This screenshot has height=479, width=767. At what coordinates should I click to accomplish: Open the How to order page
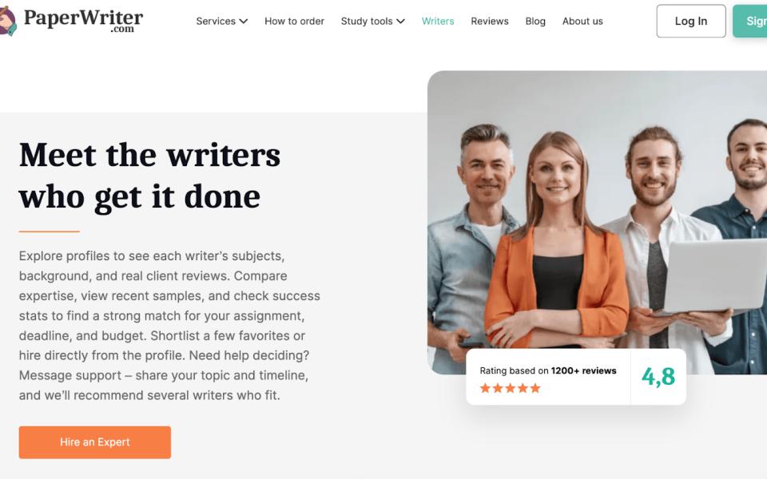(x=294, y=21)
